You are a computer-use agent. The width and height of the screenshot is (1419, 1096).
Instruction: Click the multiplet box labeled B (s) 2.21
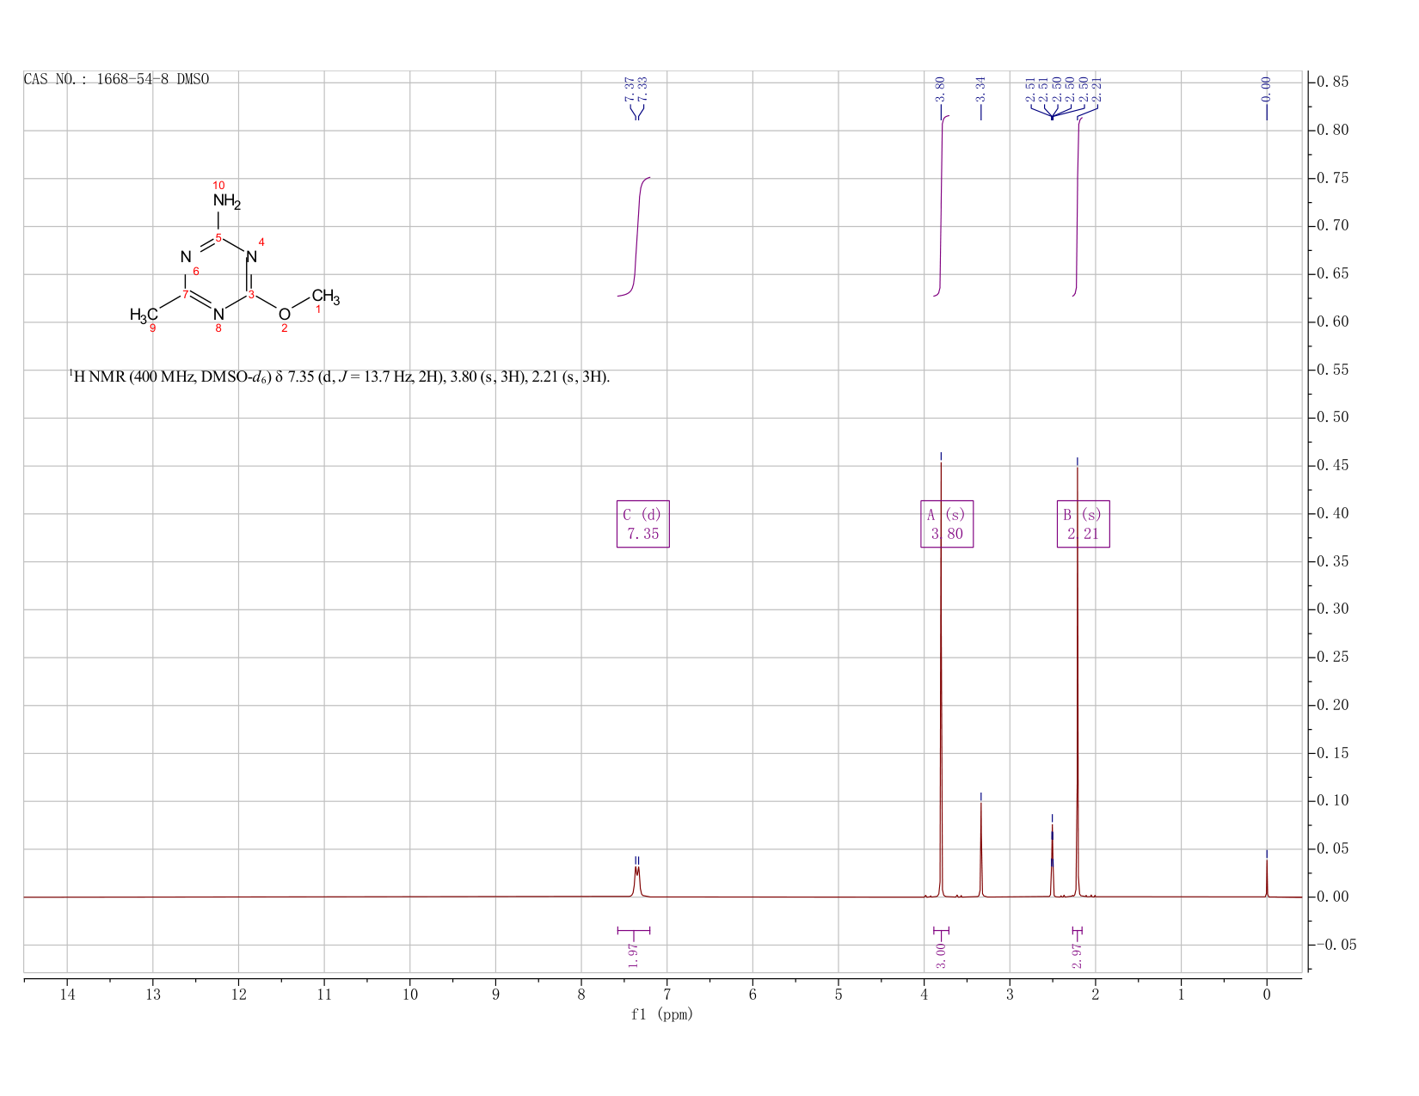(x=1084, y=524)
